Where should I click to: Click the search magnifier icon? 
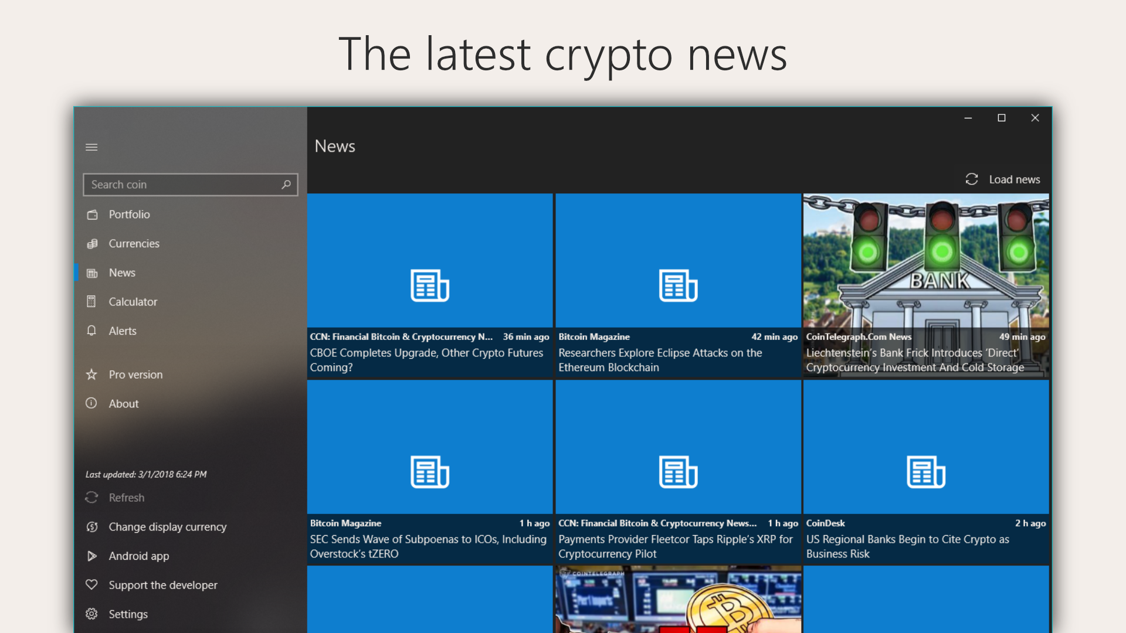point(286,185)
